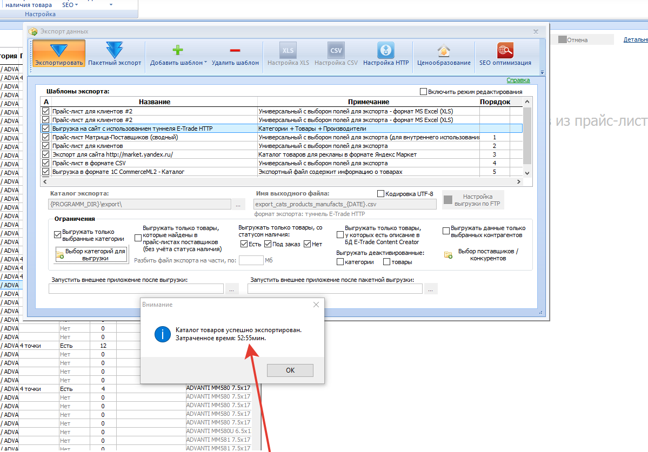648x452 pixels.
Task: Open Ценообразование pricing icon
Action: 444,50
